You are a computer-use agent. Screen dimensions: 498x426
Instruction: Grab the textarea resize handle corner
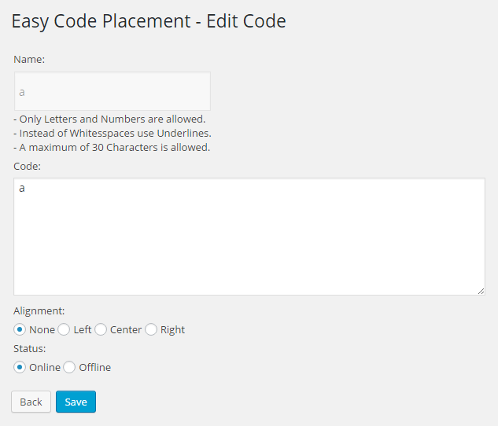pyautogui.click(x=481, y=291)
